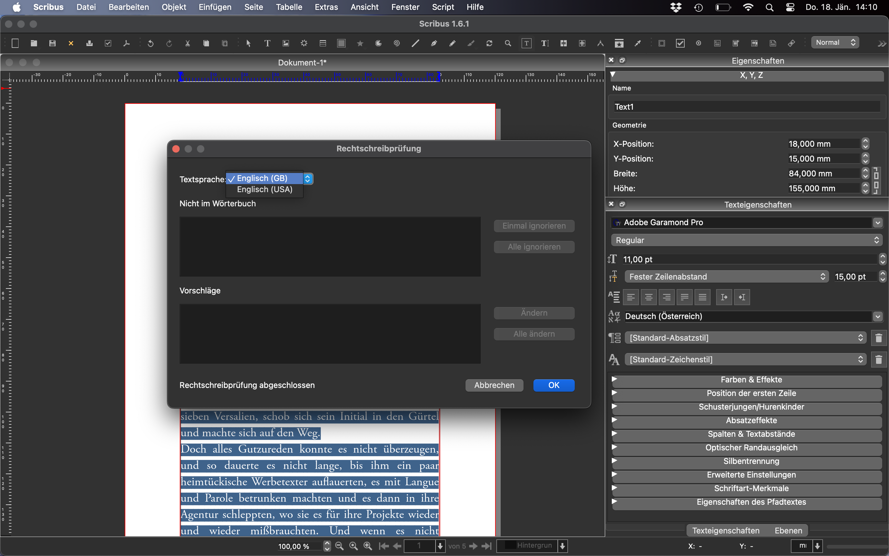This screenshot has height=556, width=889.
Task: Click the Image Frame tool
Action: click(286, 43)
